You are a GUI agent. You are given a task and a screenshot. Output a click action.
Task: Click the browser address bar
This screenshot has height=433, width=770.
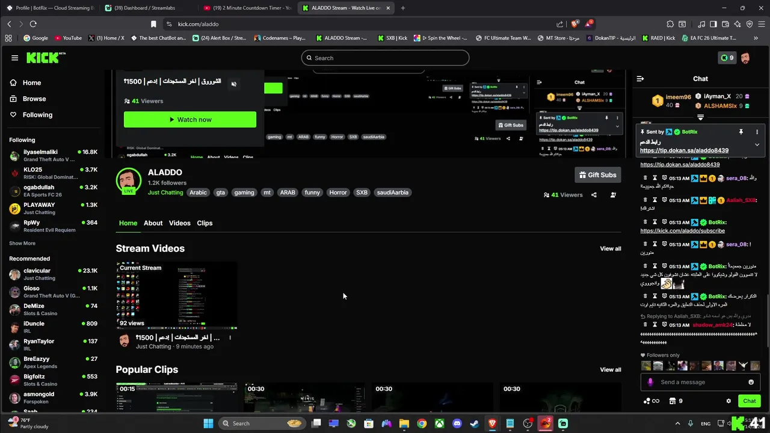(361, 24)
